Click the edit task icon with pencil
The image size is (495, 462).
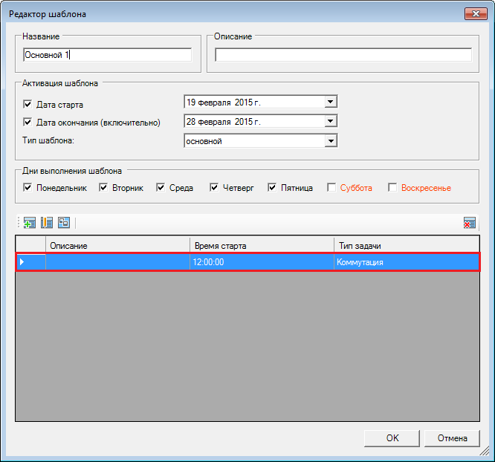(47, 223)
